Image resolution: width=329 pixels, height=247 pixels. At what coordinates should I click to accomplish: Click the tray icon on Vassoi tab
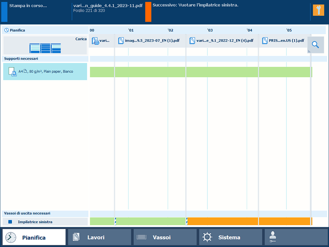pos(141,237)
